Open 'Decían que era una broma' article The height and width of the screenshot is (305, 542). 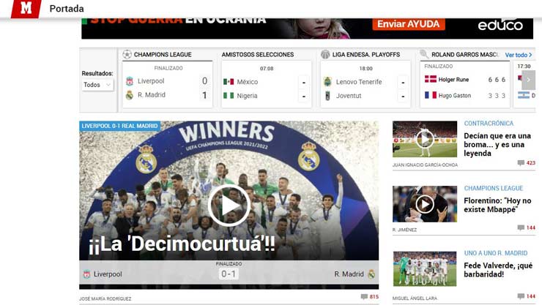click(497, 145)
